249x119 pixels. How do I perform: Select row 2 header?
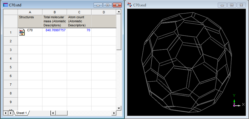click(11, 41)
